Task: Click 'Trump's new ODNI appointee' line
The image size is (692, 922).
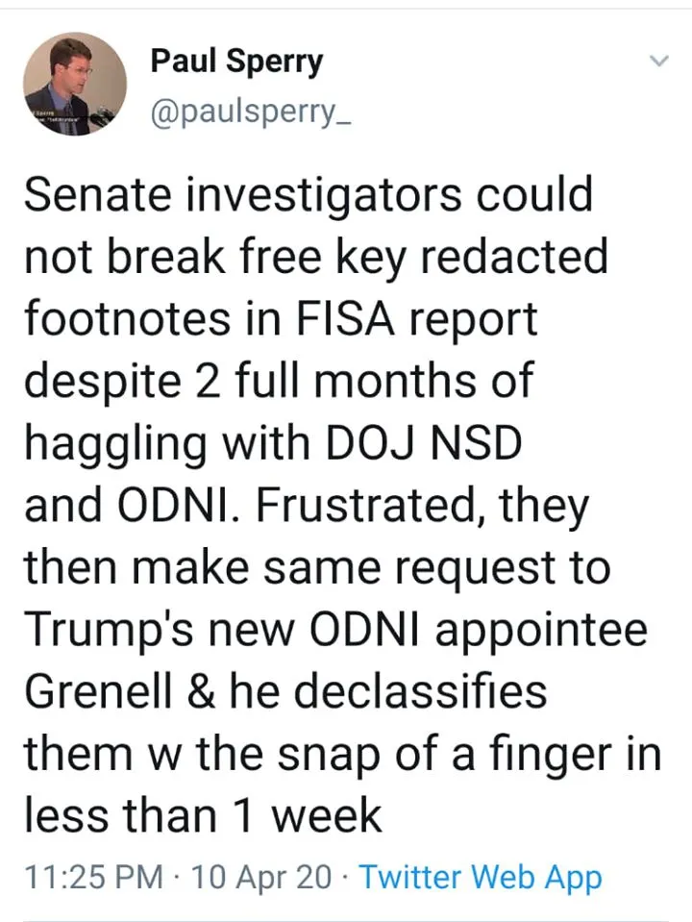Action: (x=335, y=632)
